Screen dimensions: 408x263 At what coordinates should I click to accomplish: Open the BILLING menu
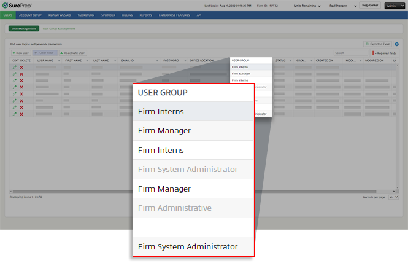pos(127,15)
